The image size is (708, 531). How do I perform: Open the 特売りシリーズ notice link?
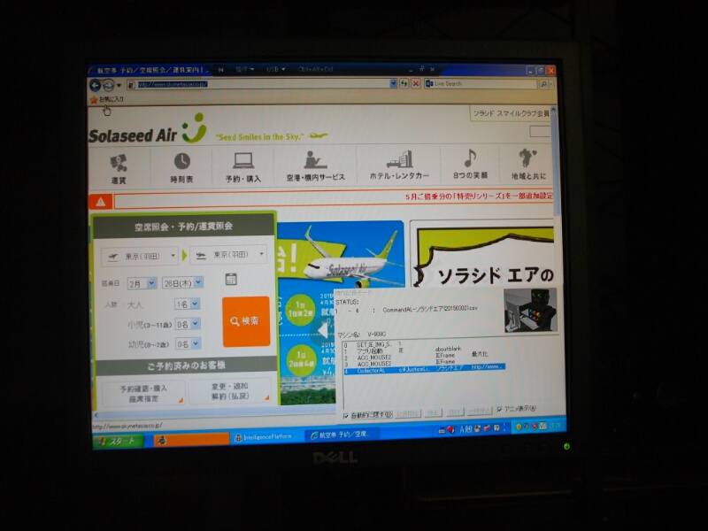pos(479,196)
